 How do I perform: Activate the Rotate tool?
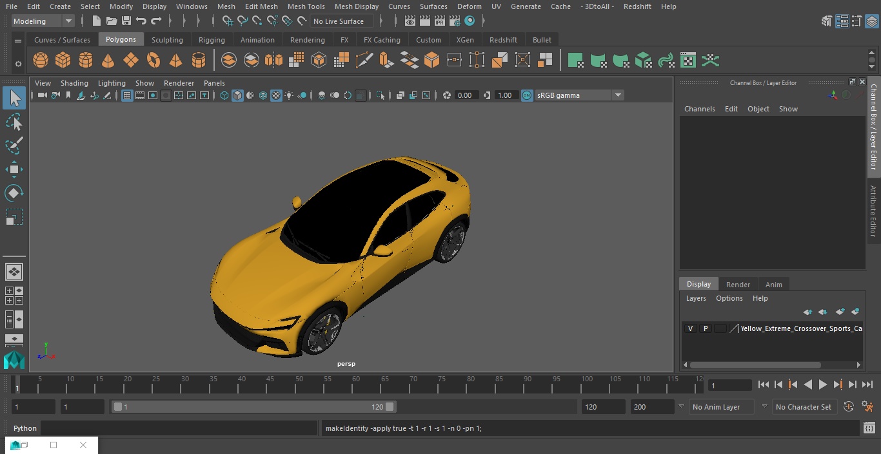coord(14,193)
